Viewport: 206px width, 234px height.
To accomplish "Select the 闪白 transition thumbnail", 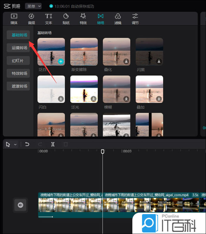I will (51, 89).
